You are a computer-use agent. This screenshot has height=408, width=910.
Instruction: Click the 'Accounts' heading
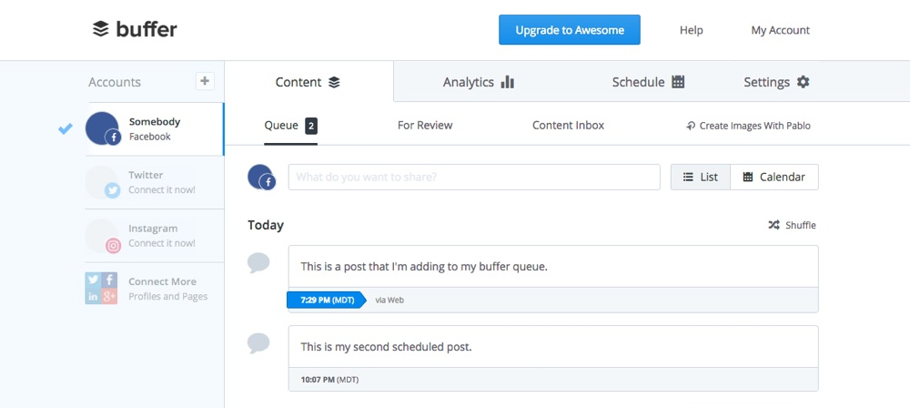[115, 82]
